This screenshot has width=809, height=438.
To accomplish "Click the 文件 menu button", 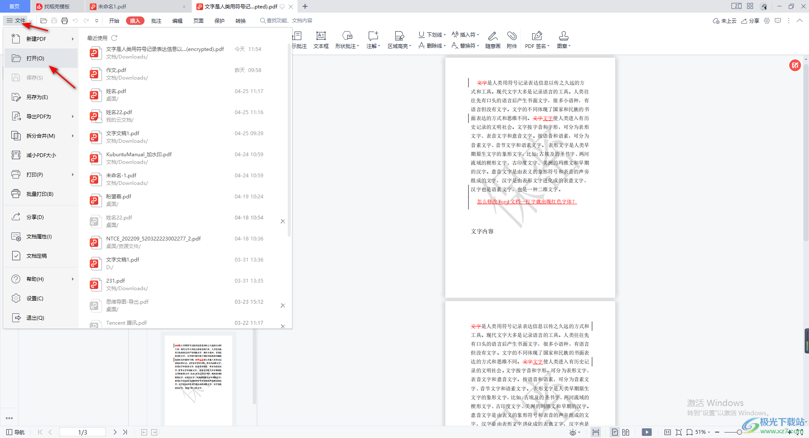I will [16, 21].
